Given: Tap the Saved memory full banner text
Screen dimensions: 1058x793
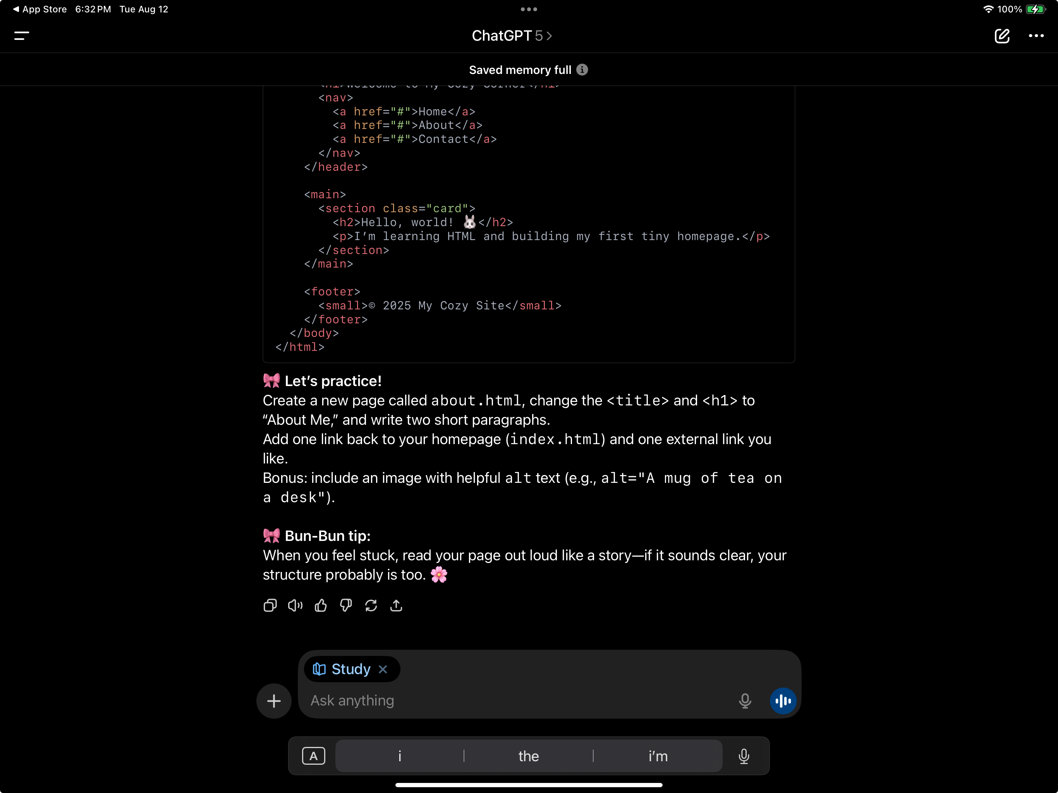Looking at the screenshot, I should (x=520, y=70).
